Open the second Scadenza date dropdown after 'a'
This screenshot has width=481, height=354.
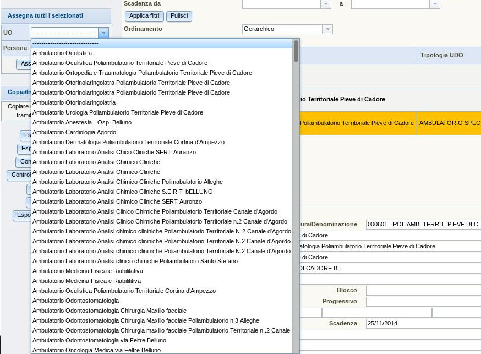(x=435, y=4)
